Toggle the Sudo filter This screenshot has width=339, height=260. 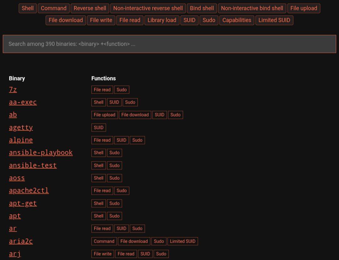tap(209, 20)
